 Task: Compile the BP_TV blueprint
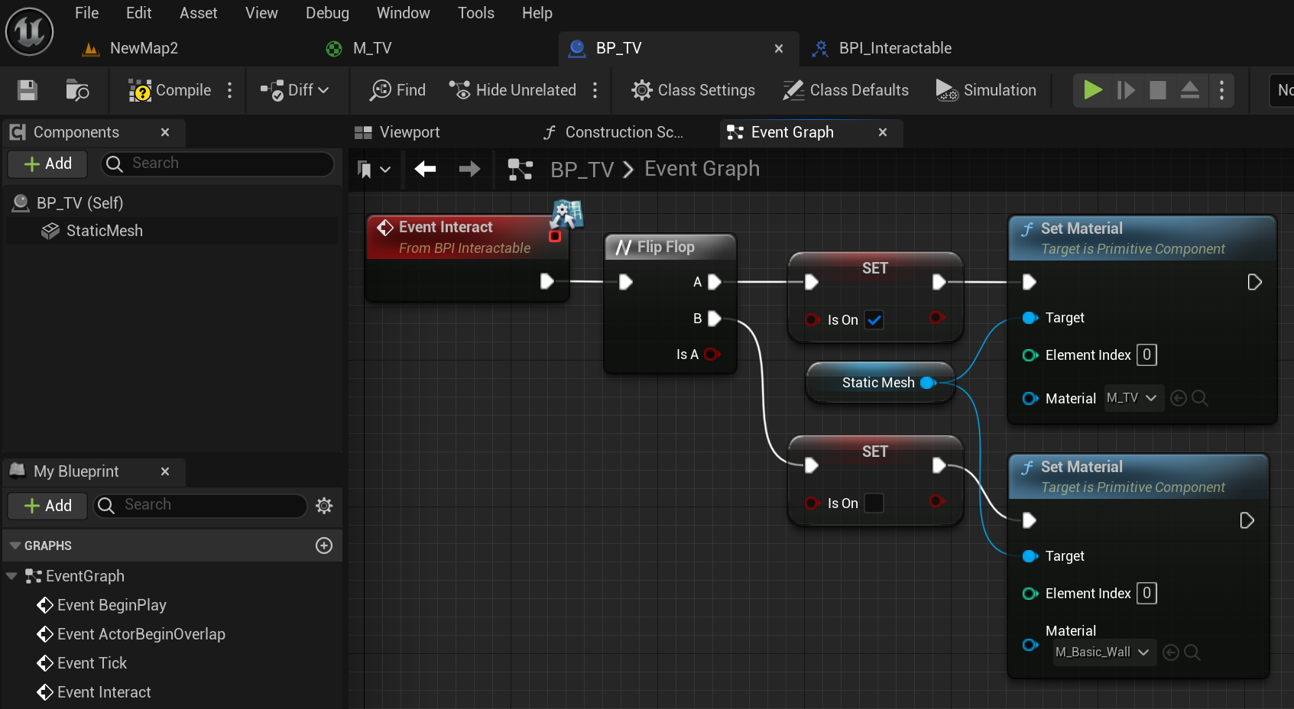pos(170,90)
